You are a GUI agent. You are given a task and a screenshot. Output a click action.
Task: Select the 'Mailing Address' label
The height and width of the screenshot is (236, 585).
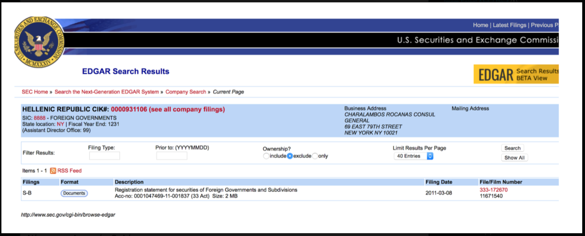click(x=470, y=109)
